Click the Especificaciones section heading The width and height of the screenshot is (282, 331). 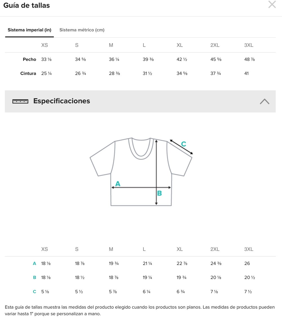point(61,101)
